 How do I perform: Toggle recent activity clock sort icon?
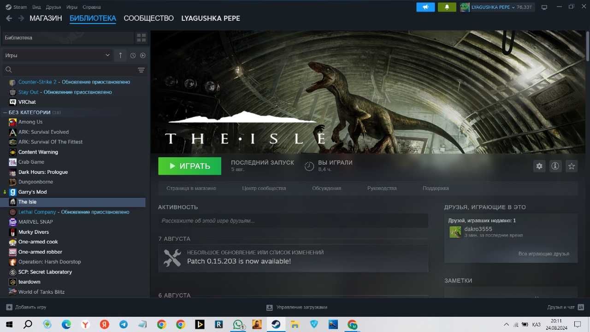(x=133, y=55)
